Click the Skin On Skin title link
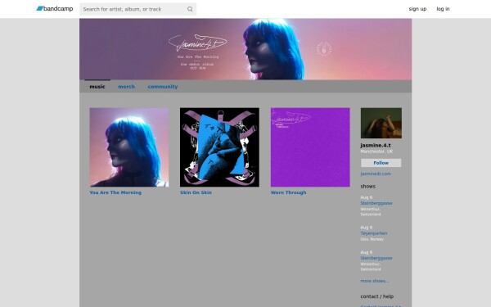Viewport: 491px width, 307px height. click(x=196, y=192)
